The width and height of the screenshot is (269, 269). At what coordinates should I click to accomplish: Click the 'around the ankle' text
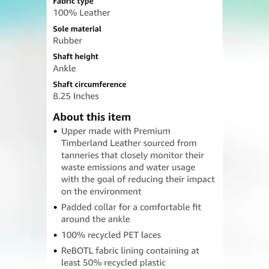(x=96, y=219)
